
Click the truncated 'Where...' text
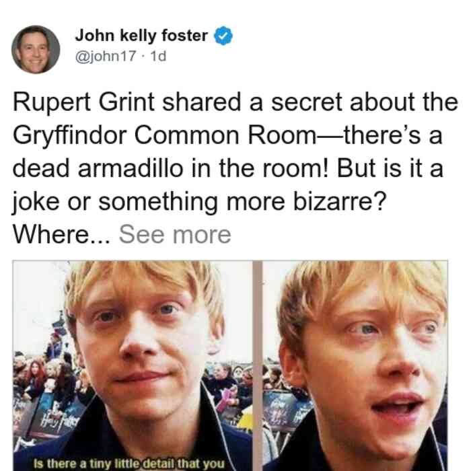(x=62, y=234)
